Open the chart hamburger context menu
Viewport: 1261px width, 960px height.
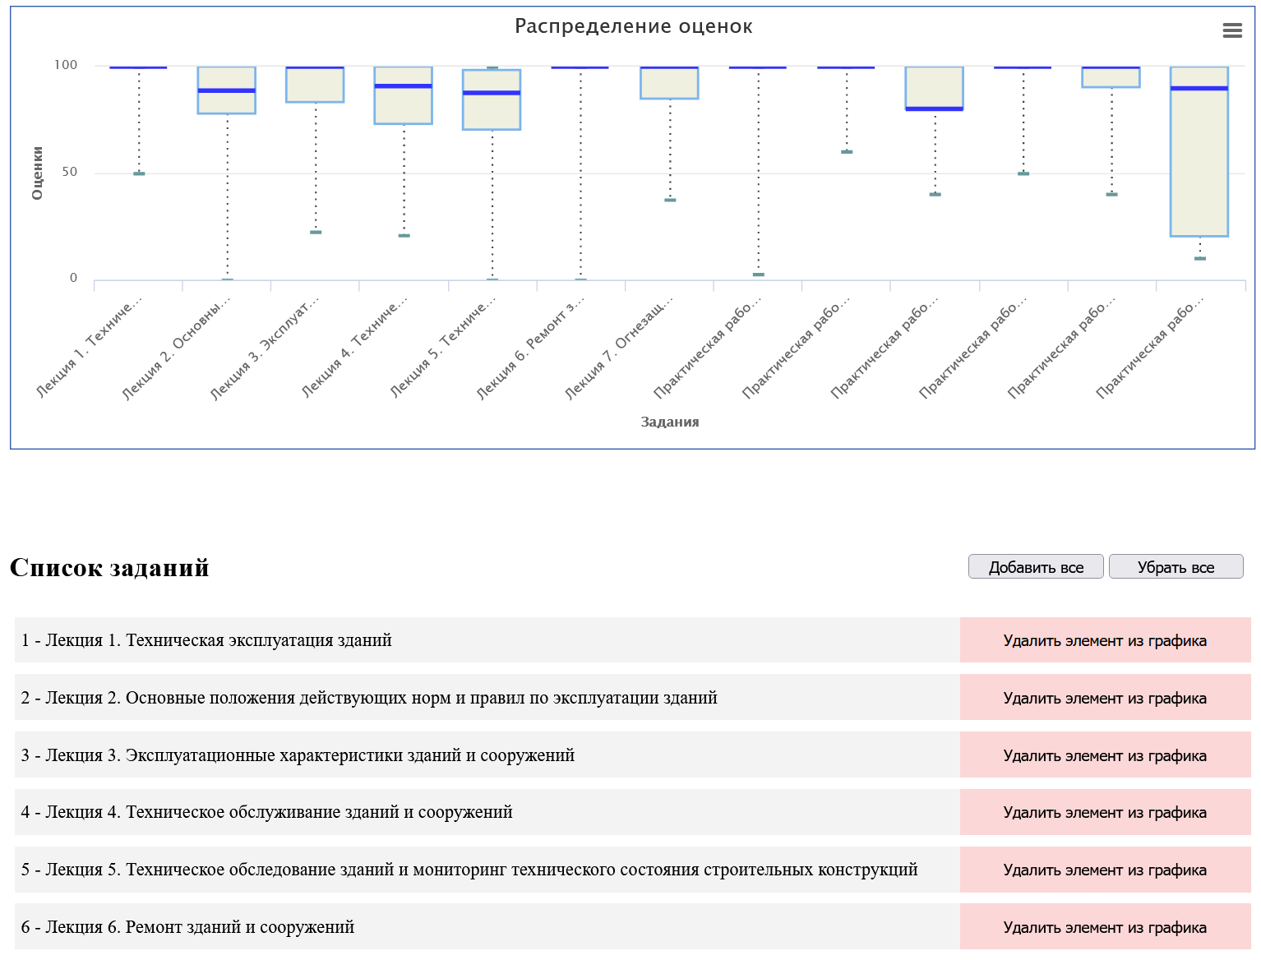(1231, 30)
